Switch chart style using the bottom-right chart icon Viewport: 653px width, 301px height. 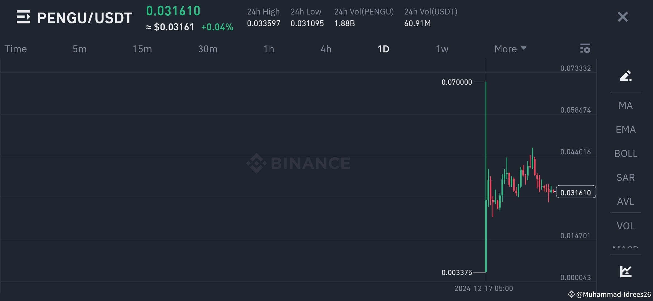coord(626,271)
